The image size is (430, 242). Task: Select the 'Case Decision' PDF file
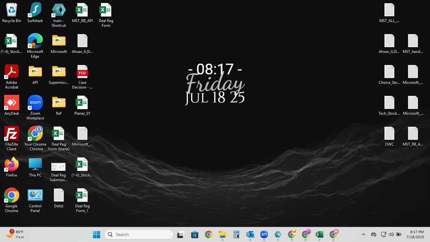click(x=82, y=77)
